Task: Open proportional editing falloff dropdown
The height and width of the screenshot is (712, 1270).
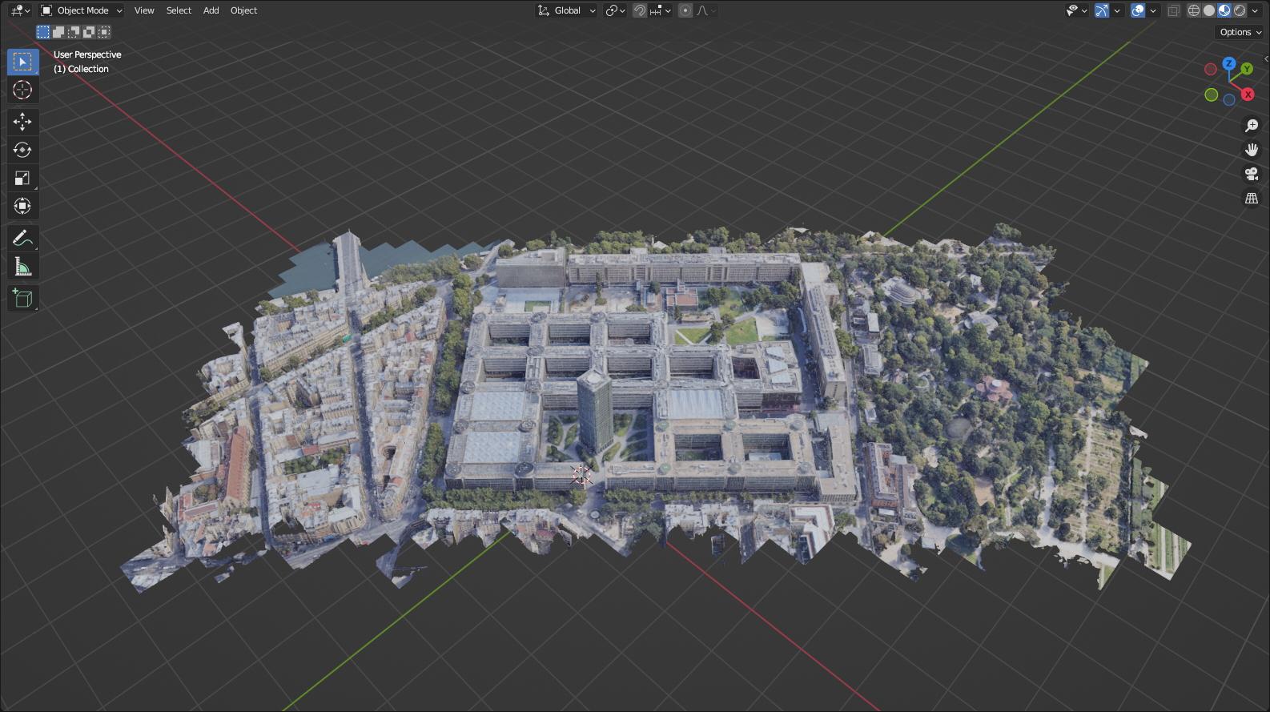Action: (705, 10)
